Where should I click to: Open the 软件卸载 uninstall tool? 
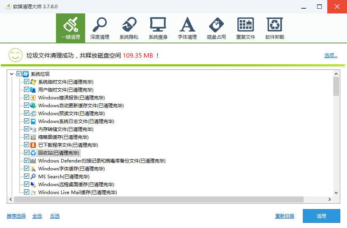coord(274,28)
